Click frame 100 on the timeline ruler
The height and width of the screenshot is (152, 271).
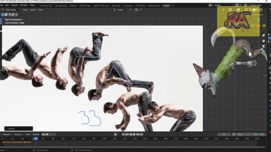click(104, 139)
